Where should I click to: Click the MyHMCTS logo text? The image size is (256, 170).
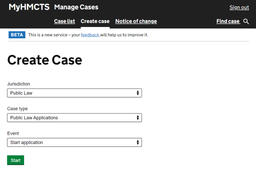click(x=29, y=7)
